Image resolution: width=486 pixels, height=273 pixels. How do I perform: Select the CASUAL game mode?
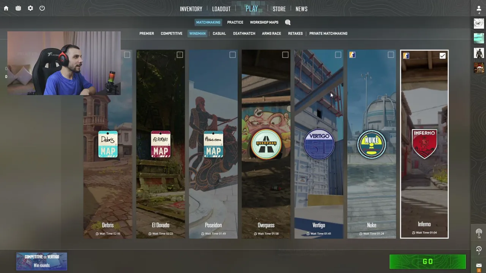(x=219, y=33)
